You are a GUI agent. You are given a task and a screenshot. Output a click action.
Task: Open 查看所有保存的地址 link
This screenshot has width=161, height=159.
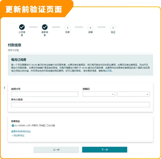[x=21, y=131]
